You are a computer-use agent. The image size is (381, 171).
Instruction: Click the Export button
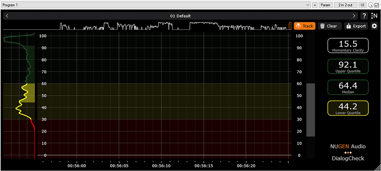356,26
